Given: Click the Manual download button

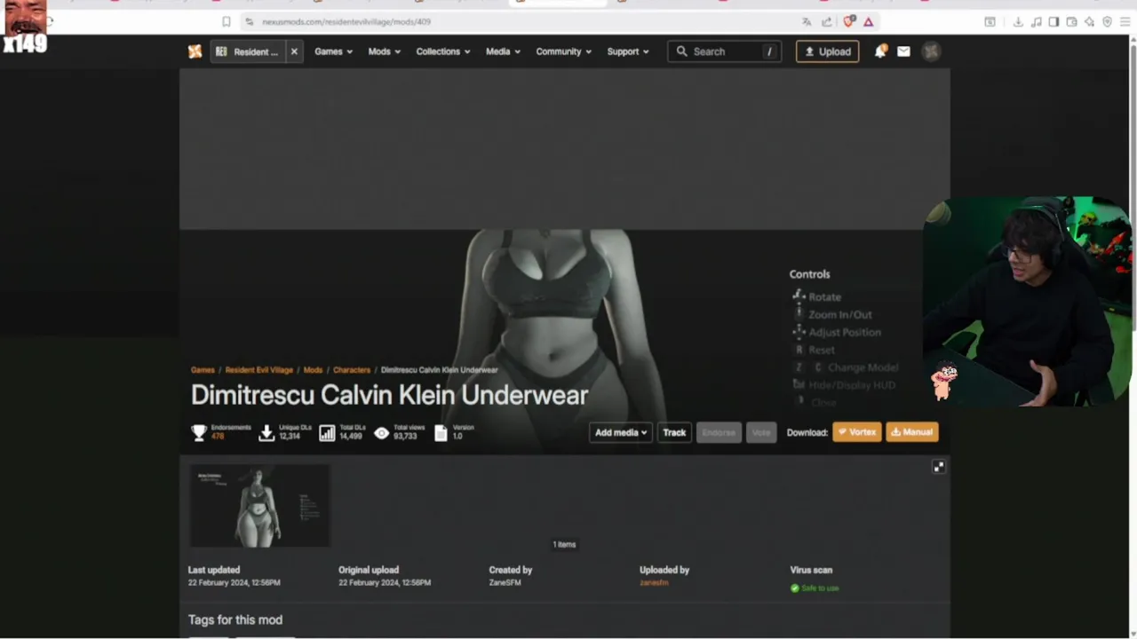Looking at the screenshot, I should click(912, 432).
